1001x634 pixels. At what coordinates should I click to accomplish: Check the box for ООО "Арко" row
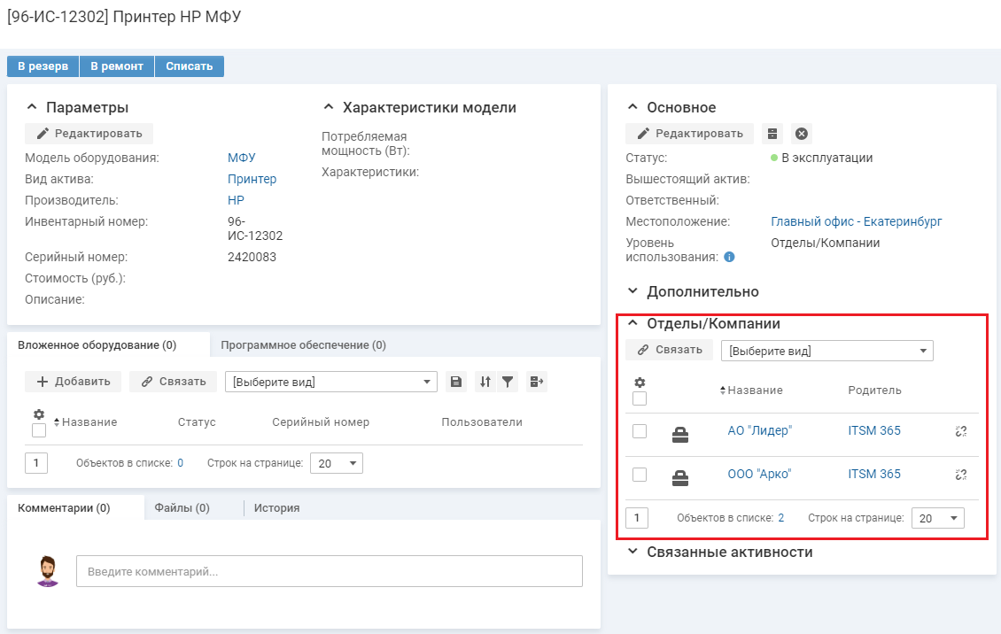[640, 475]
